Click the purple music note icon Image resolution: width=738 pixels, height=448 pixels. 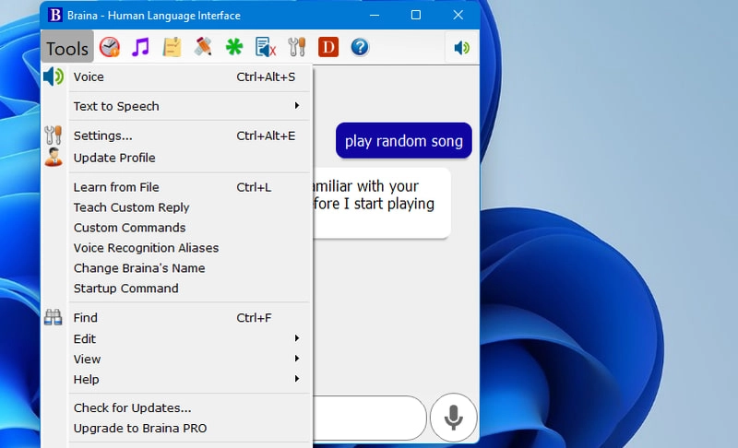click(140, 47)
